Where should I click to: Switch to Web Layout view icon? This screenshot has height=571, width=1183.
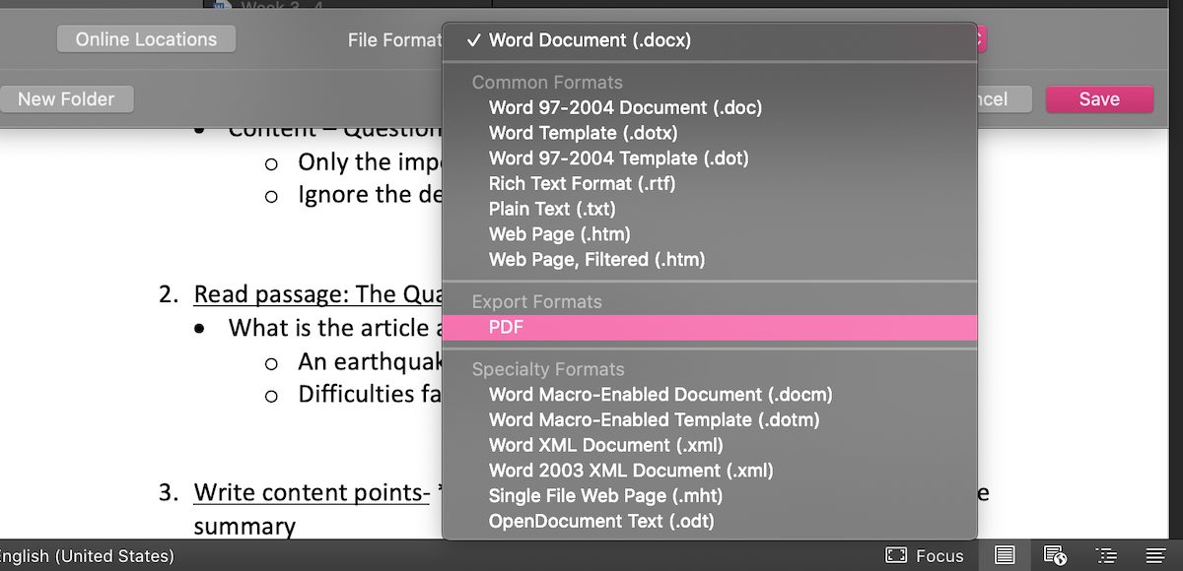[x=1054, y=555]
